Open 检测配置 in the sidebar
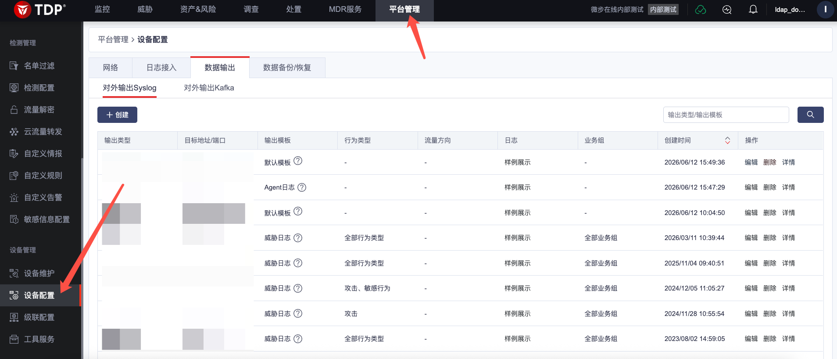The image size is (837, 359). (x=39, y=88)
